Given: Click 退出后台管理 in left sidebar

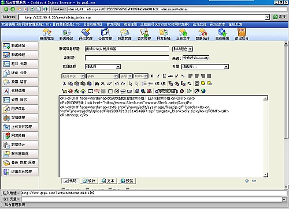Looking at the screenshot, I should pyautogui.click(x=20, y=172).
